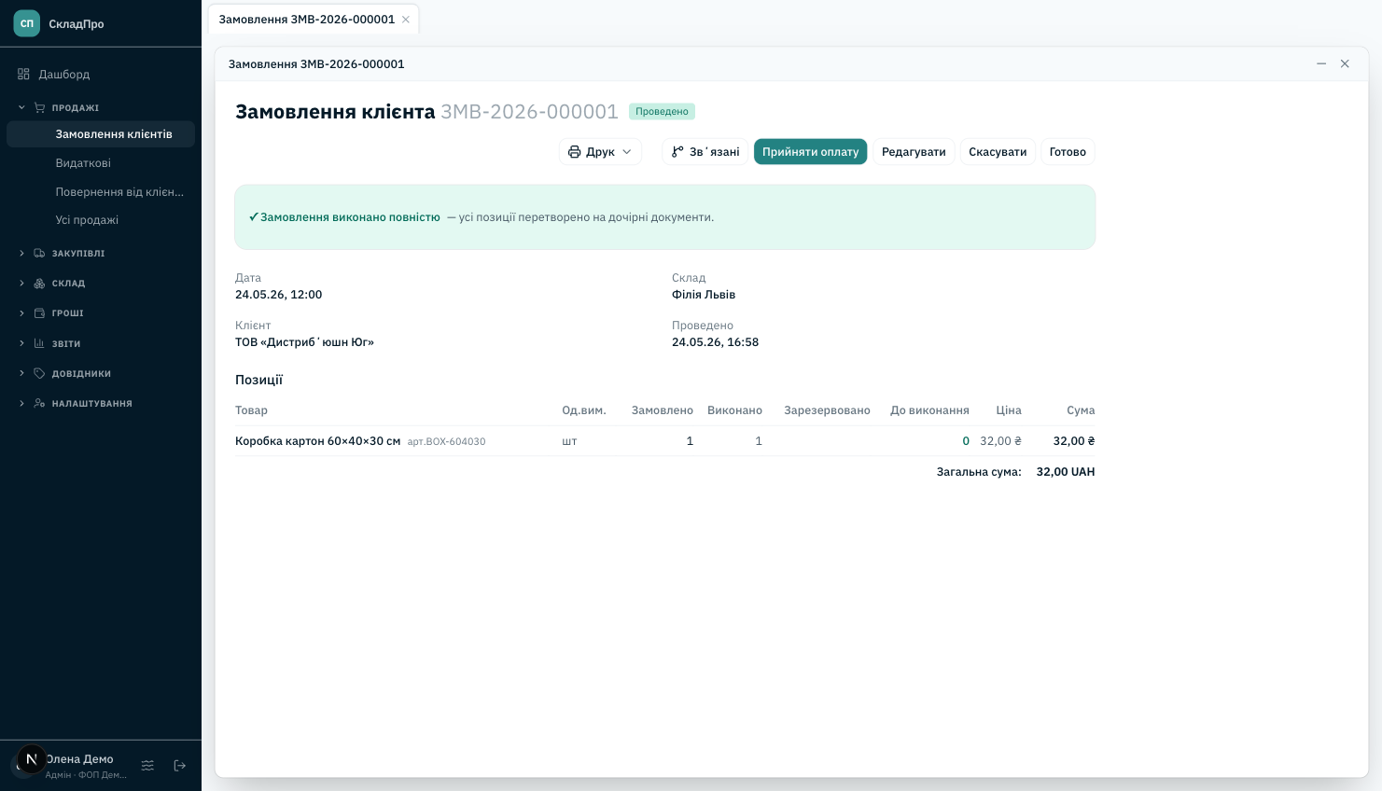Click the Редагувати button
This screenshot has height=791, width=1382.
pyautogui.click(x=914, y=152)
